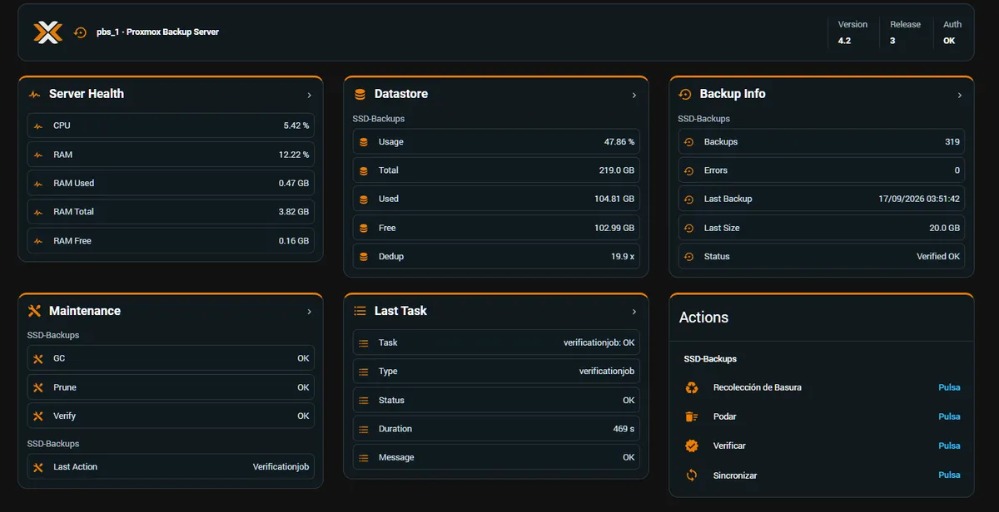
Task: Click the Backups count 319
Action: [952, 142]
